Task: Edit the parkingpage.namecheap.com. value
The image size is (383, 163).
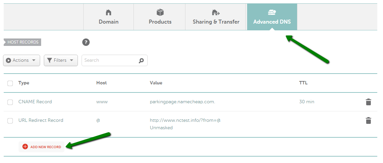Action: (x=182, y=102)
